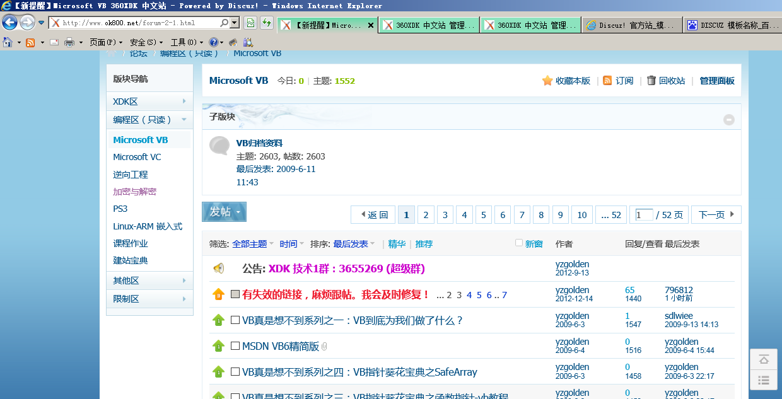Viewport: 782px width, 399px height.
Task: Open Microsoft VC in sidebar
Action: [137, 157]
